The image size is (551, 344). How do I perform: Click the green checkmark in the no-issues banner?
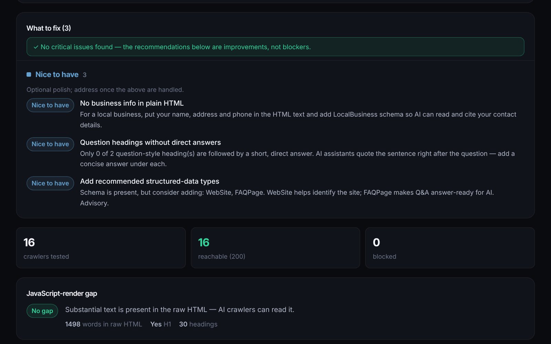click(x=36, y=47)
